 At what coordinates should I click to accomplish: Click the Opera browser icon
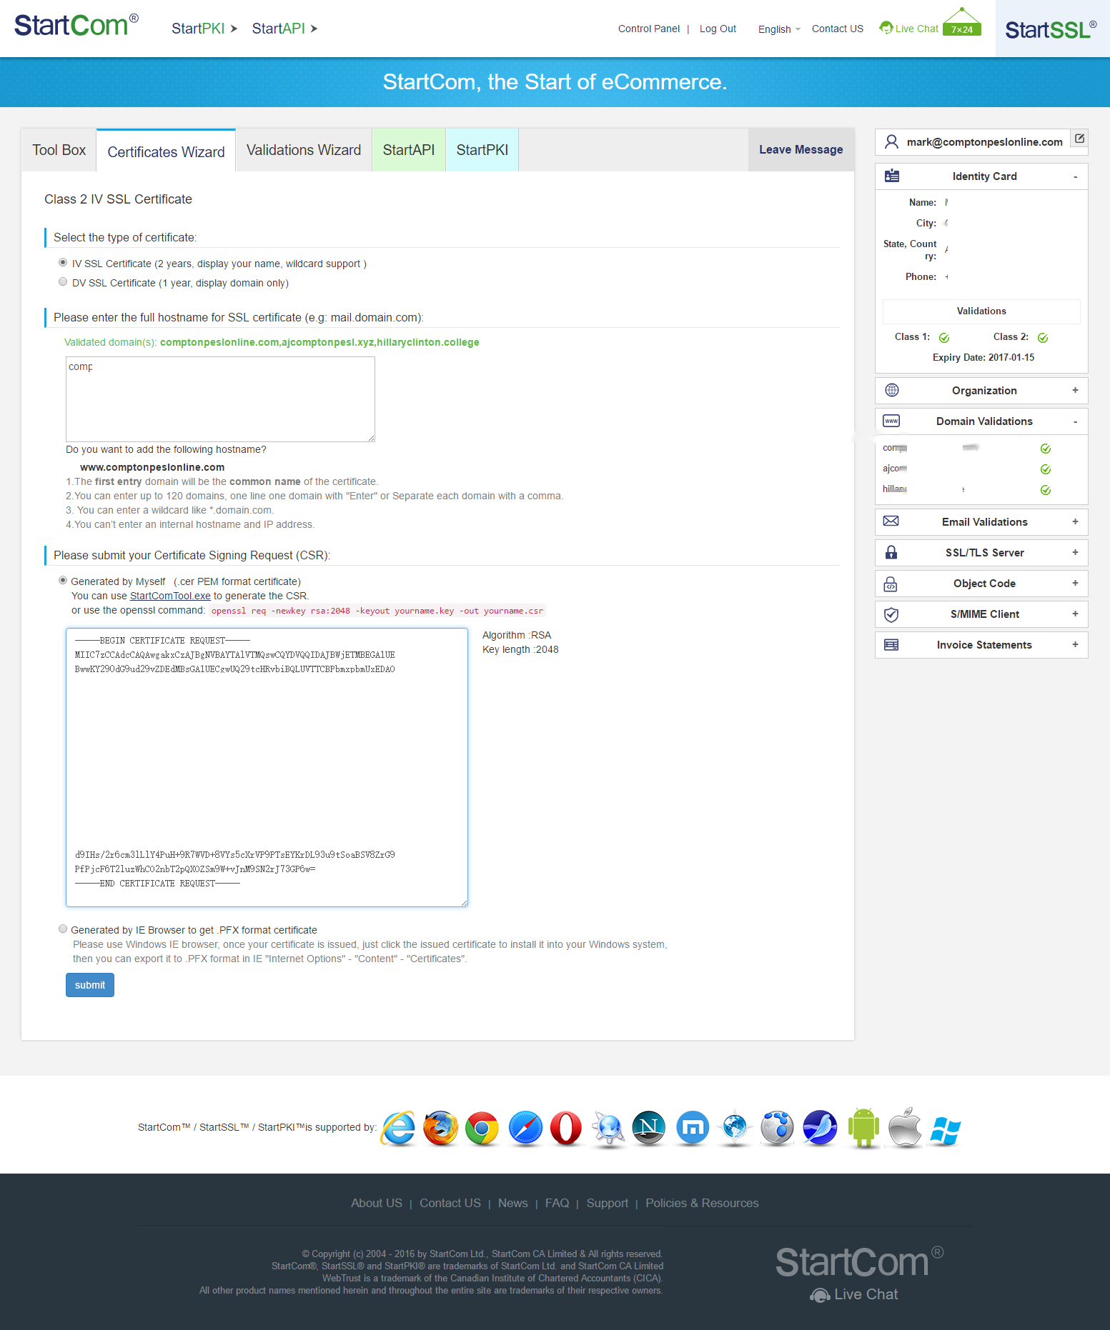tap(566, 1129)
